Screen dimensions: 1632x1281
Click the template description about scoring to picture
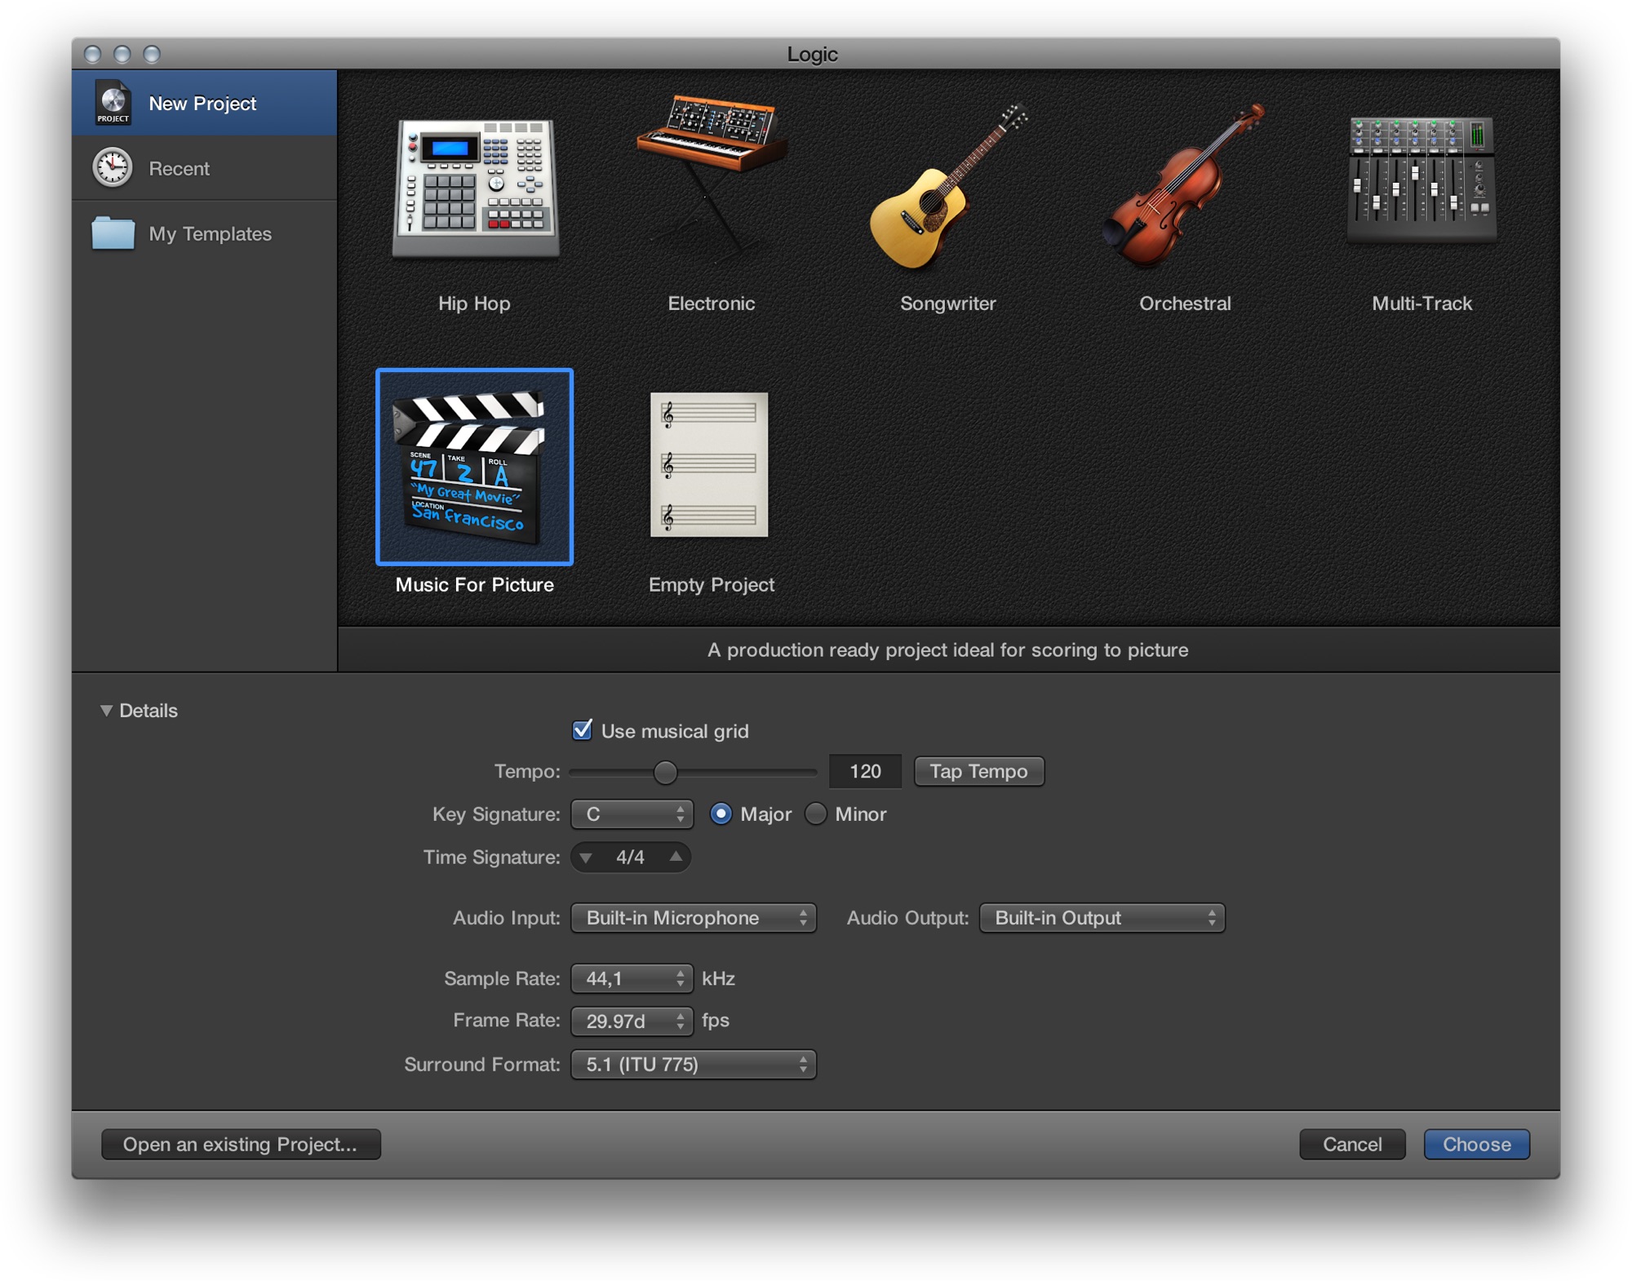(x=948, y=650)
